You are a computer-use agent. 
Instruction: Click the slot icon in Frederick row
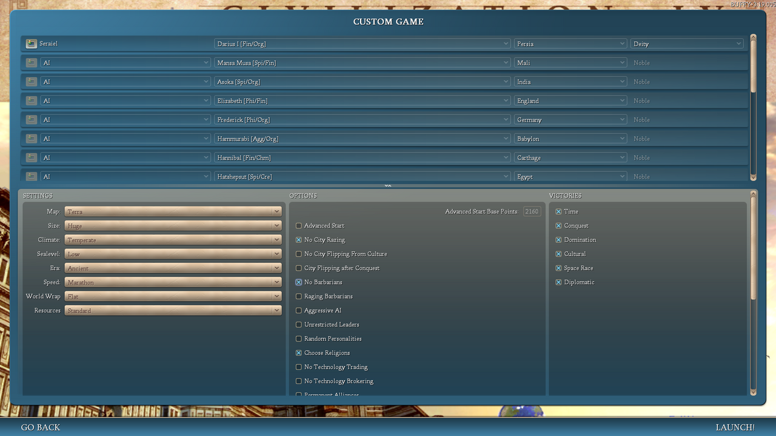point(32,120)
